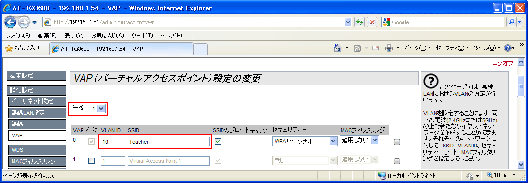Click the page scrollbar up arrow
Viewport: 528px width, 183px height.
[521, 62]
